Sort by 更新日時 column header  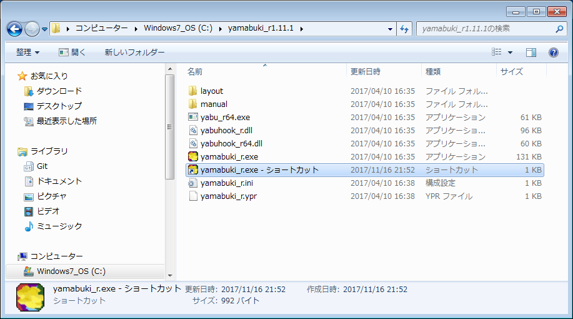coord(366,72)
